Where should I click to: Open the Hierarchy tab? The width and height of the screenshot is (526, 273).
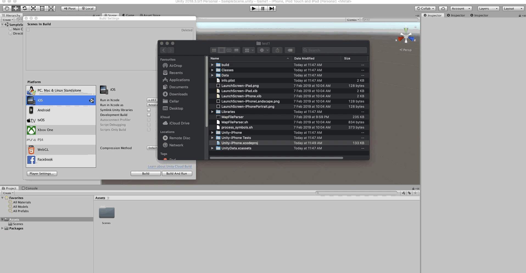[11, 15]
